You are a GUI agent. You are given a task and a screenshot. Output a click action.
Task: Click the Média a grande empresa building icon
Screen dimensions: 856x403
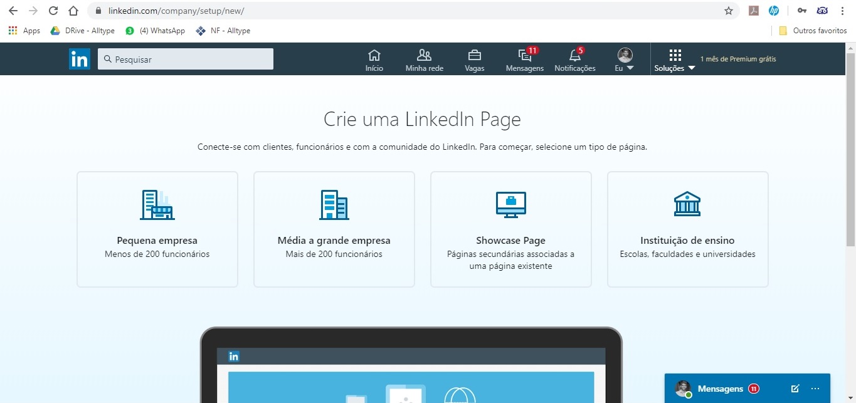point(334,205)
